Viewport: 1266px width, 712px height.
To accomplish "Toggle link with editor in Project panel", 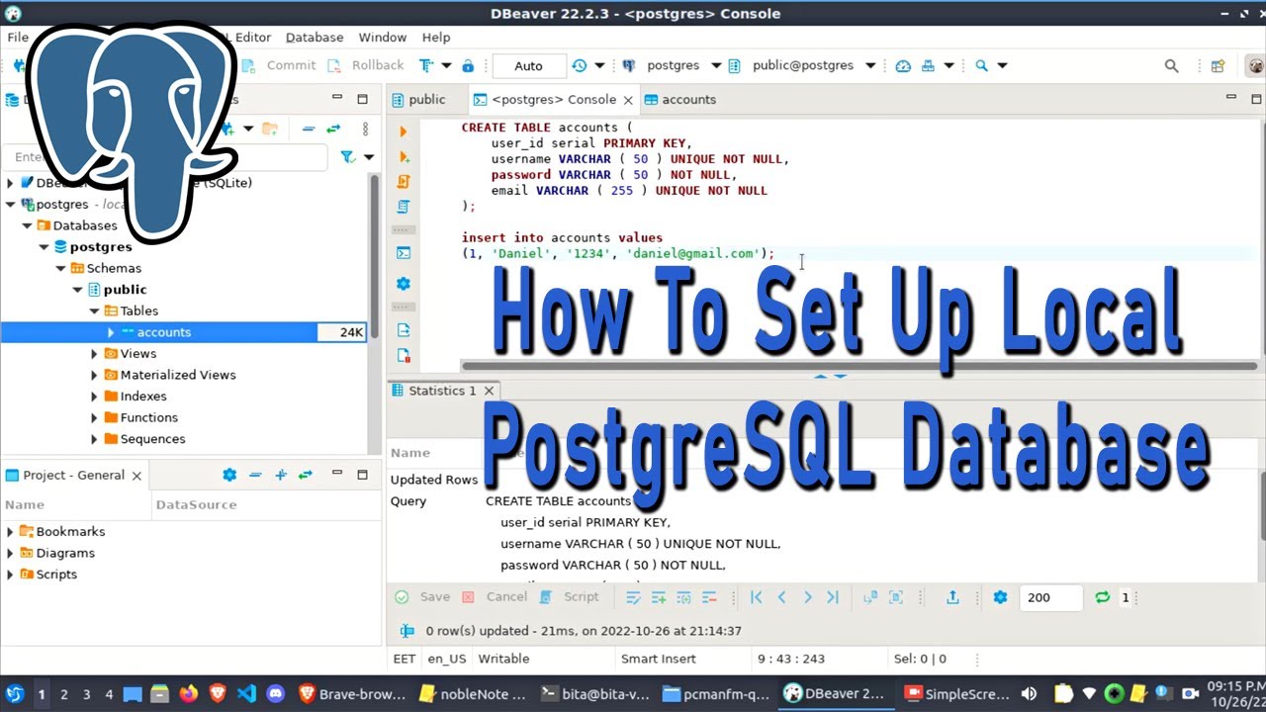I will [306, 475].
